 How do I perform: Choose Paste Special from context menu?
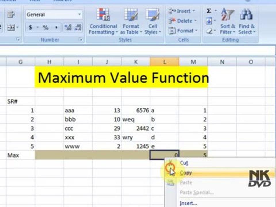pos(220,192)
